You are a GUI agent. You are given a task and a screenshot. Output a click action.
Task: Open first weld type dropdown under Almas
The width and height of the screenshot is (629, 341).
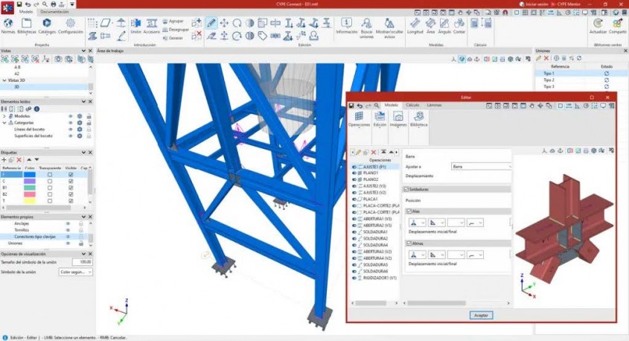click(x=417, y=255)
